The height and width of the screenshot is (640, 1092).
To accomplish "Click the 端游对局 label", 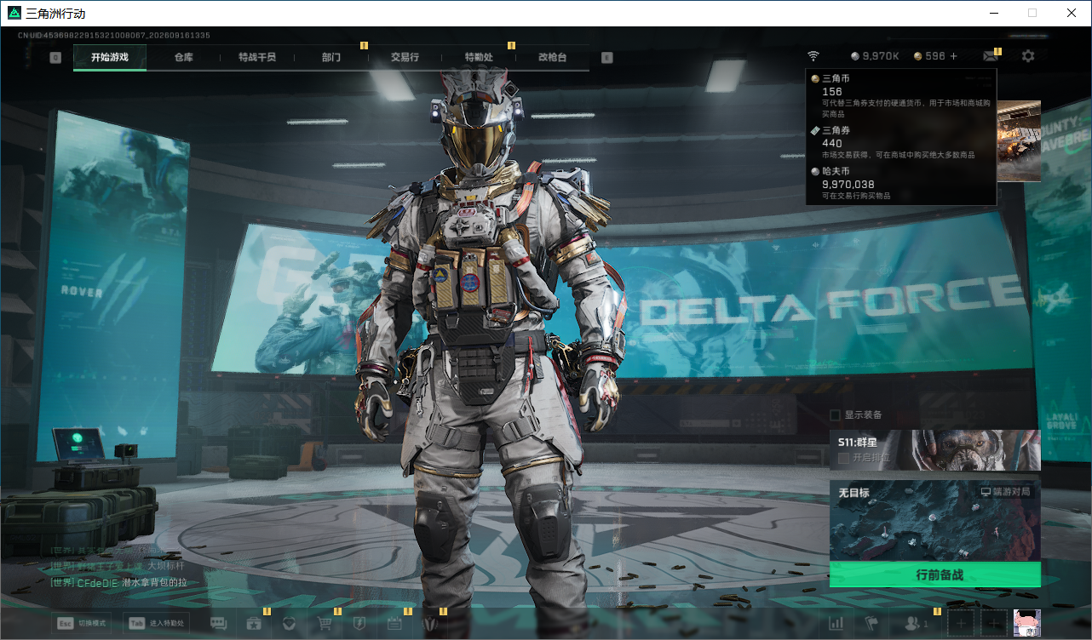I will [1006, 492].
